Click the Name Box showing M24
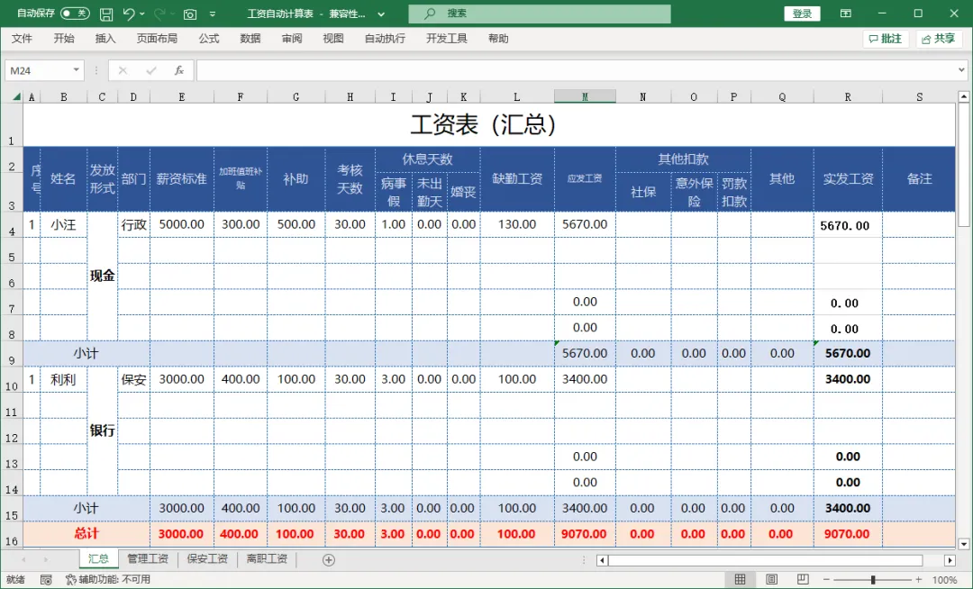This screenshot has height=589, width=973. tap(37, 70)
